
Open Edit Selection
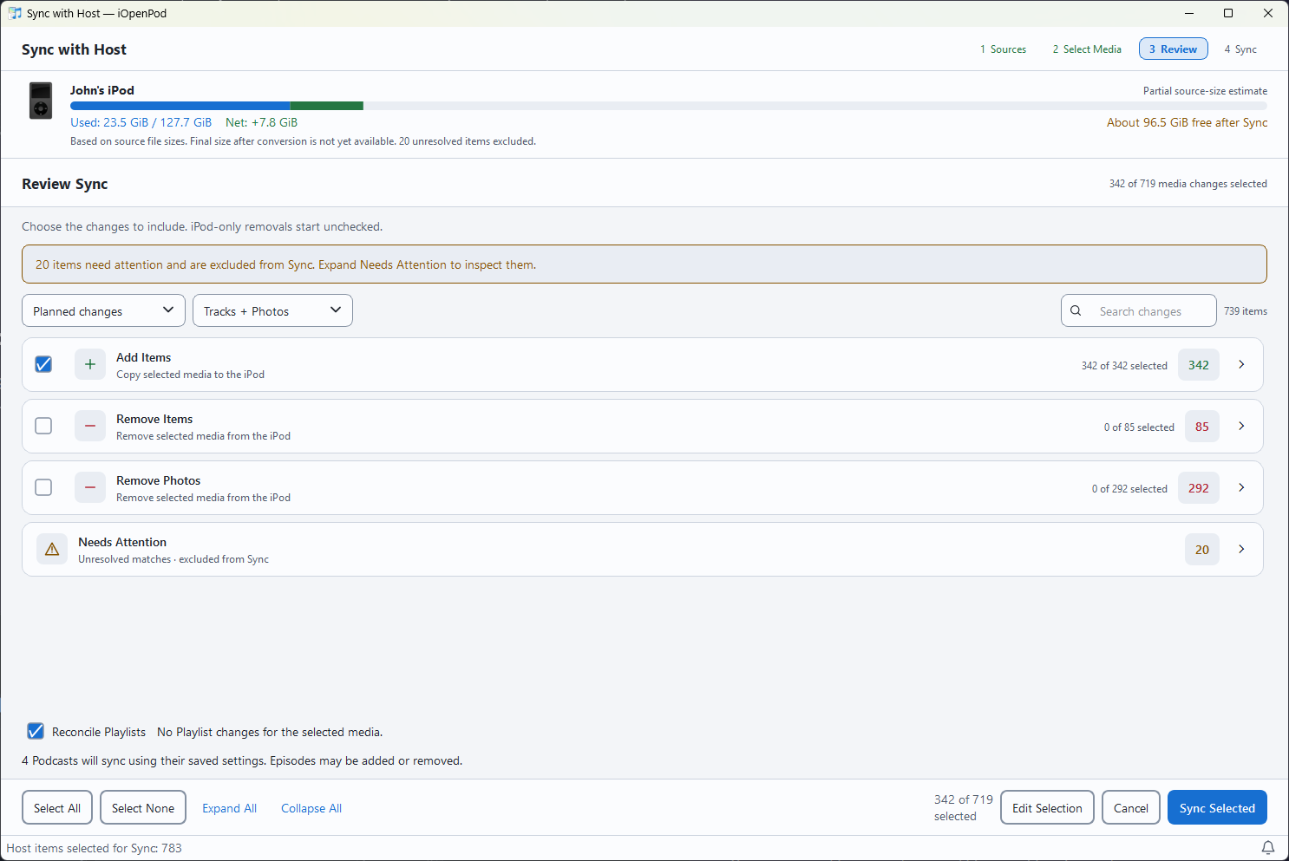pos(1047,808)
